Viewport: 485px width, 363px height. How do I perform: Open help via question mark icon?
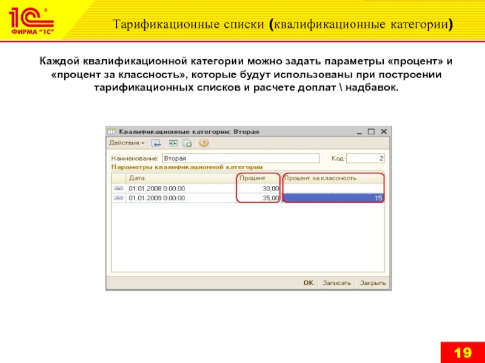[x=204, y=143]
